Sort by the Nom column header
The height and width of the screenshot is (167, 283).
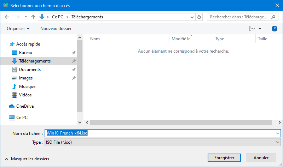point(95,39)
